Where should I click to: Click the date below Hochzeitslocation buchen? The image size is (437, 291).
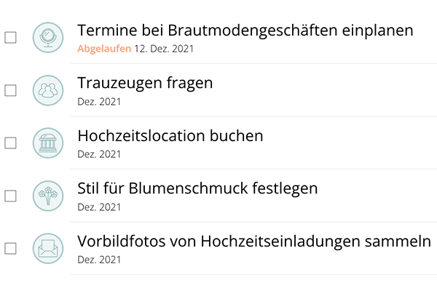[x=99, y=154]
